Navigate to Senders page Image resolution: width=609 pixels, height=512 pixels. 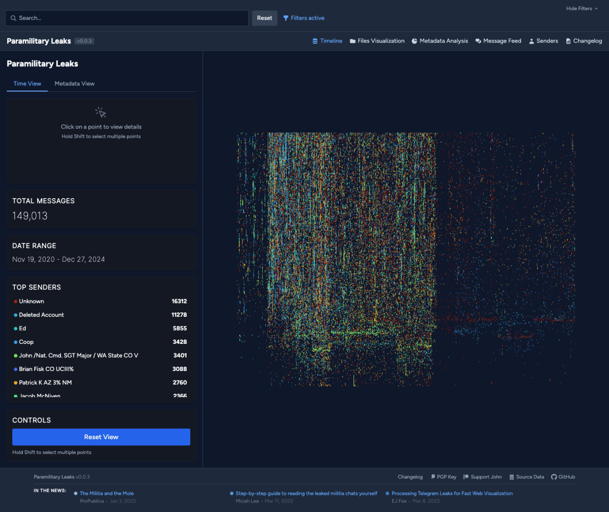pos(543,41)
